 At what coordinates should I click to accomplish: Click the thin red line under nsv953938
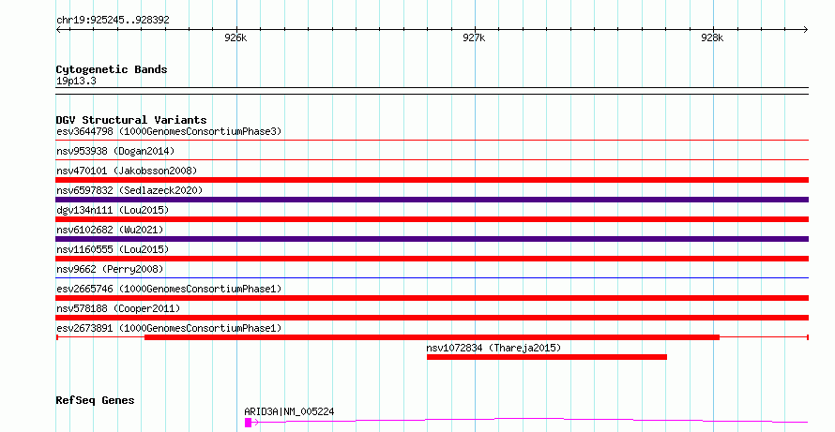433,159
